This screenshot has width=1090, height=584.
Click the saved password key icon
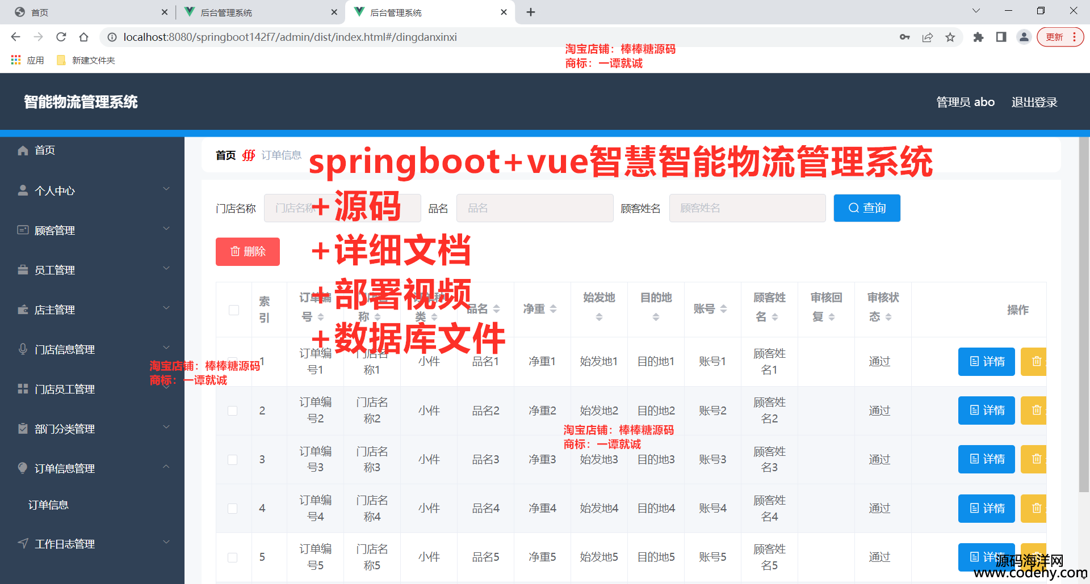pyautogui.click(x=904, y=37)
